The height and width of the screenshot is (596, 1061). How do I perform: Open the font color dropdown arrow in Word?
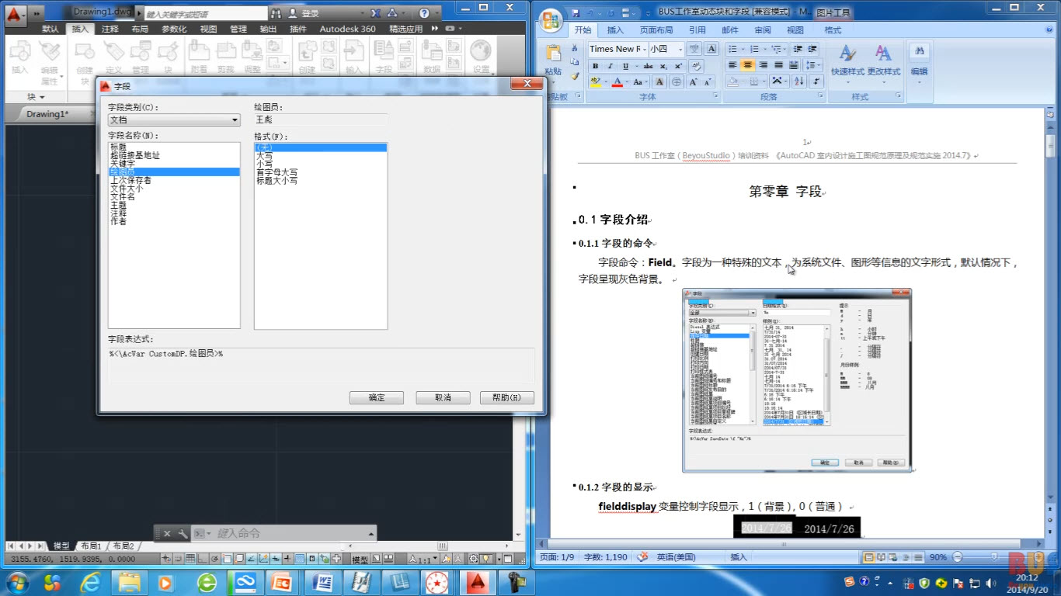point(627,81)
